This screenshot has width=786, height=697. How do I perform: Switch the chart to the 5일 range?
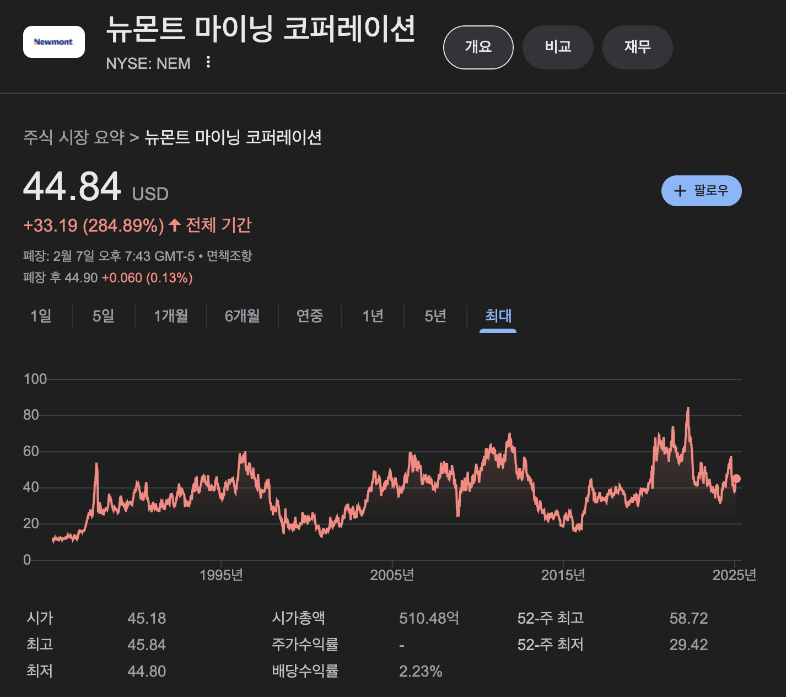pos(104,316)
